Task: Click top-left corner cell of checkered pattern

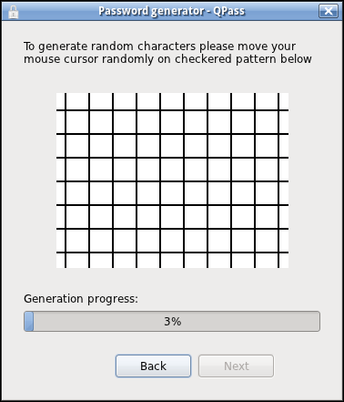Action: pyautogui.click(x=61, y=101)
